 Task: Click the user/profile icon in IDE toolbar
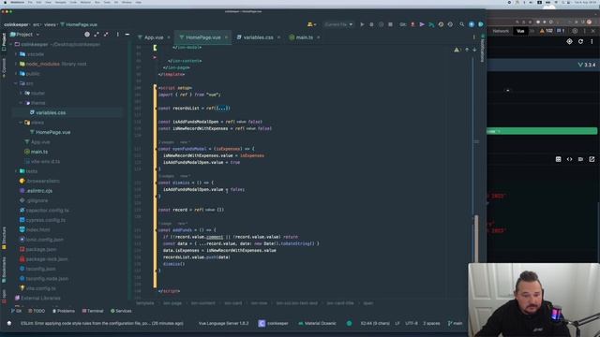311,24
